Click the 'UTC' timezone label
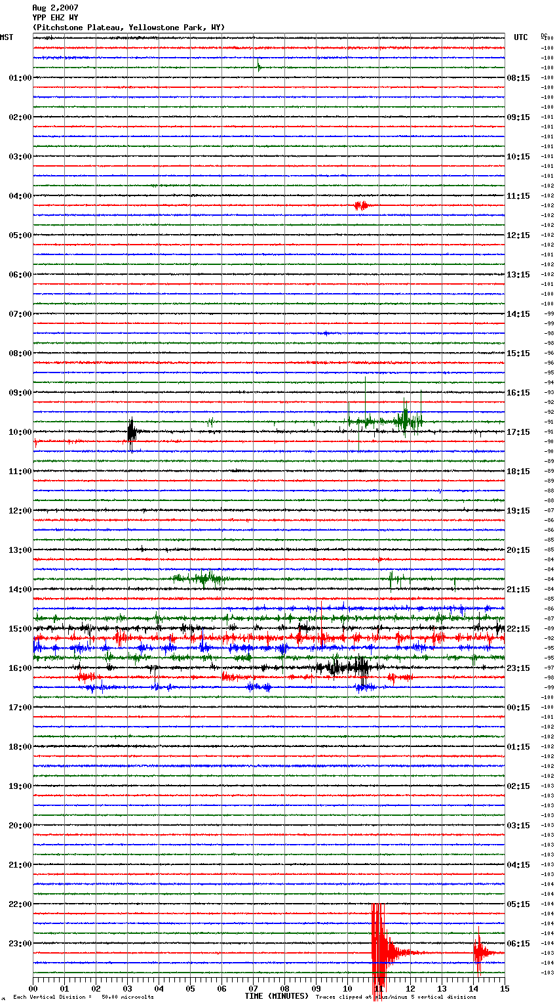The image size is (557, 1006). coord(521,37)
